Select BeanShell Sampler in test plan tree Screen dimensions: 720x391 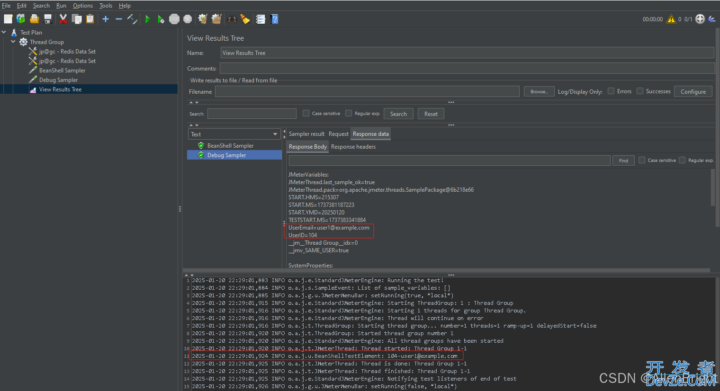[62, 70]
